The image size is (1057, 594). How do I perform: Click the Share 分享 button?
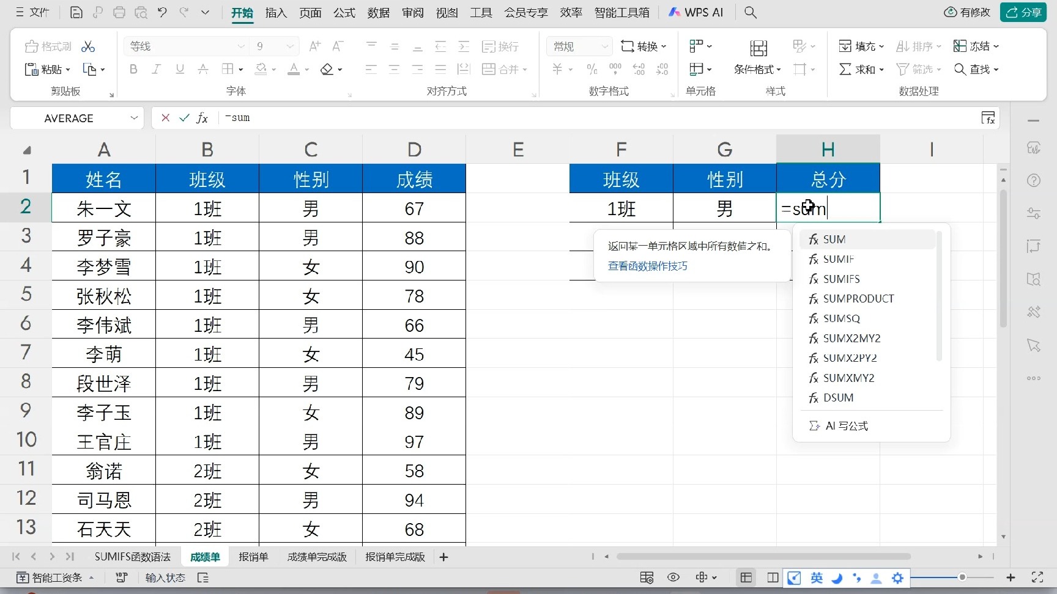(x=1023, y=12)
